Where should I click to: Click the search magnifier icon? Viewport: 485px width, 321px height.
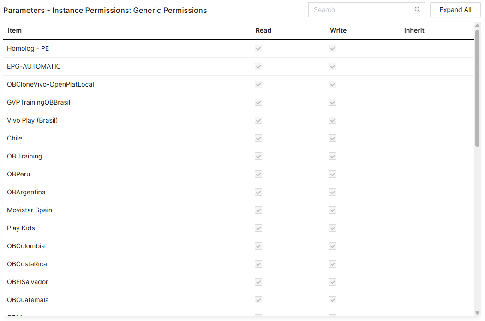pos(417,10)
